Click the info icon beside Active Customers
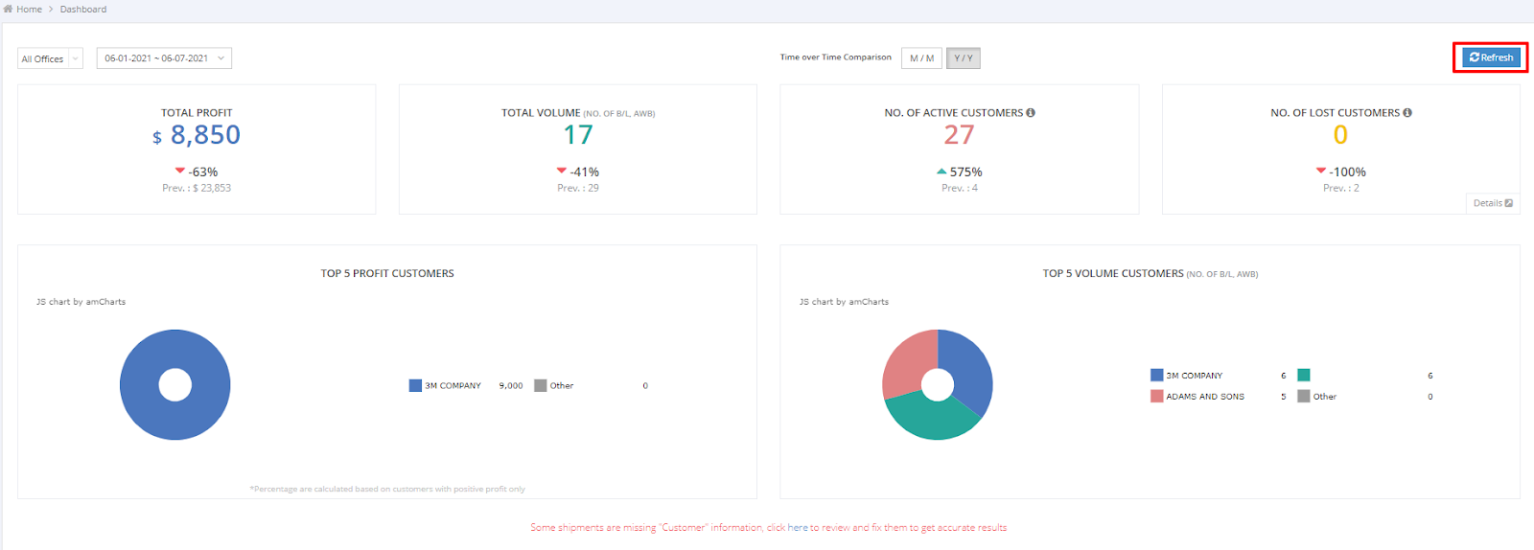Viewport: 1534px width, 550px height. 1031,112
